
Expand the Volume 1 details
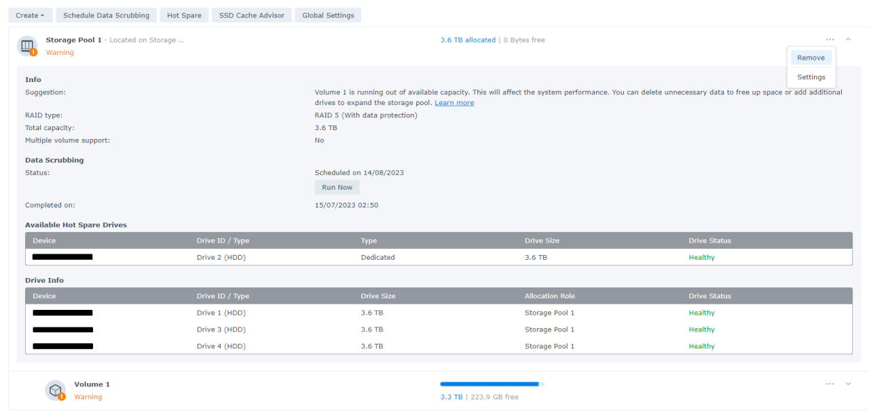point(848,384)
